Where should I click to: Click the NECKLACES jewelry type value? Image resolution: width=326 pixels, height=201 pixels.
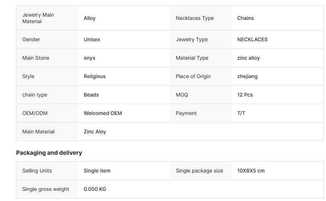(x=252, y=39)
